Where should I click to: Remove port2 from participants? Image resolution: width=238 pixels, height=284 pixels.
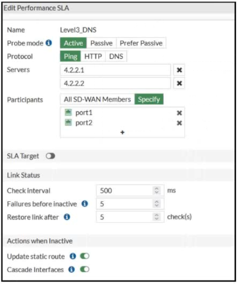tap(179, 123)
